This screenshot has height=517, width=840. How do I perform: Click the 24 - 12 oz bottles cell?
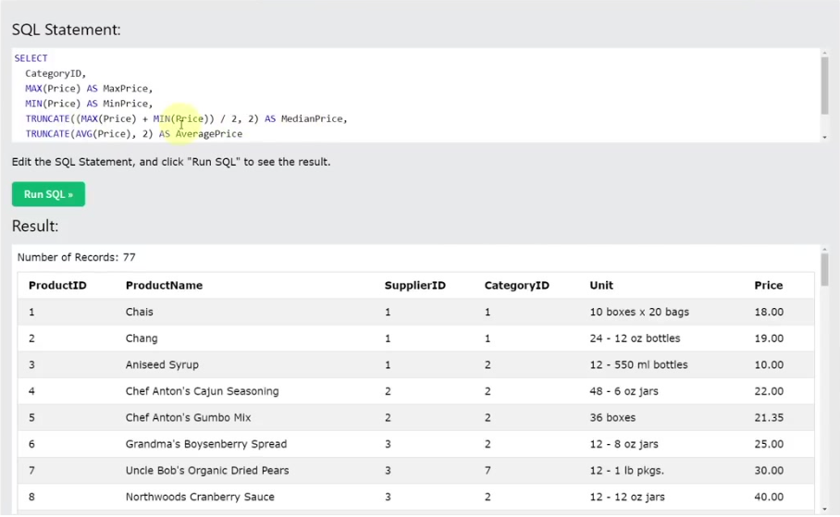(635, 339)
